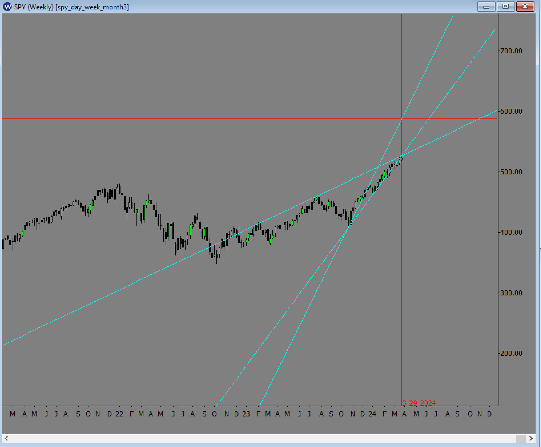This screenshot has width=541, height=447.
Task: Click the October 2022 low candlestick
Action: click(x=217, y=256)
